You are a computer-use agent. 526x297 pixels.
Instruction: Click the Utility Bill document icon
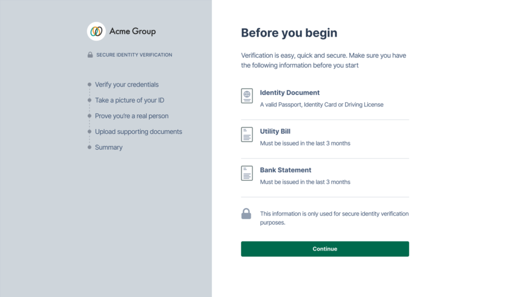click(247, 135)
